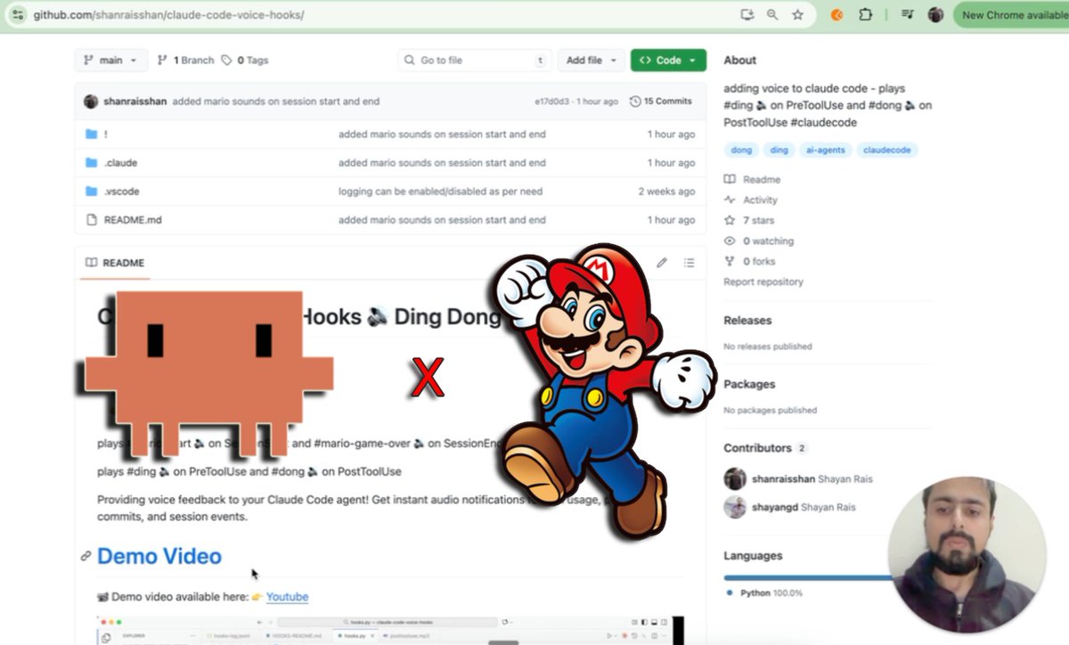Click the commit history clock icon
The width and height of the screenshot is (1069, 645).
(x=635, y=102)
